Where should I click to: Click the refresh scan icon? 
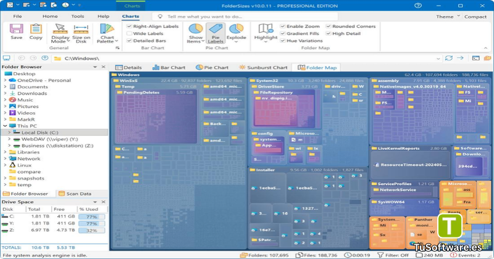pos(449,58)
